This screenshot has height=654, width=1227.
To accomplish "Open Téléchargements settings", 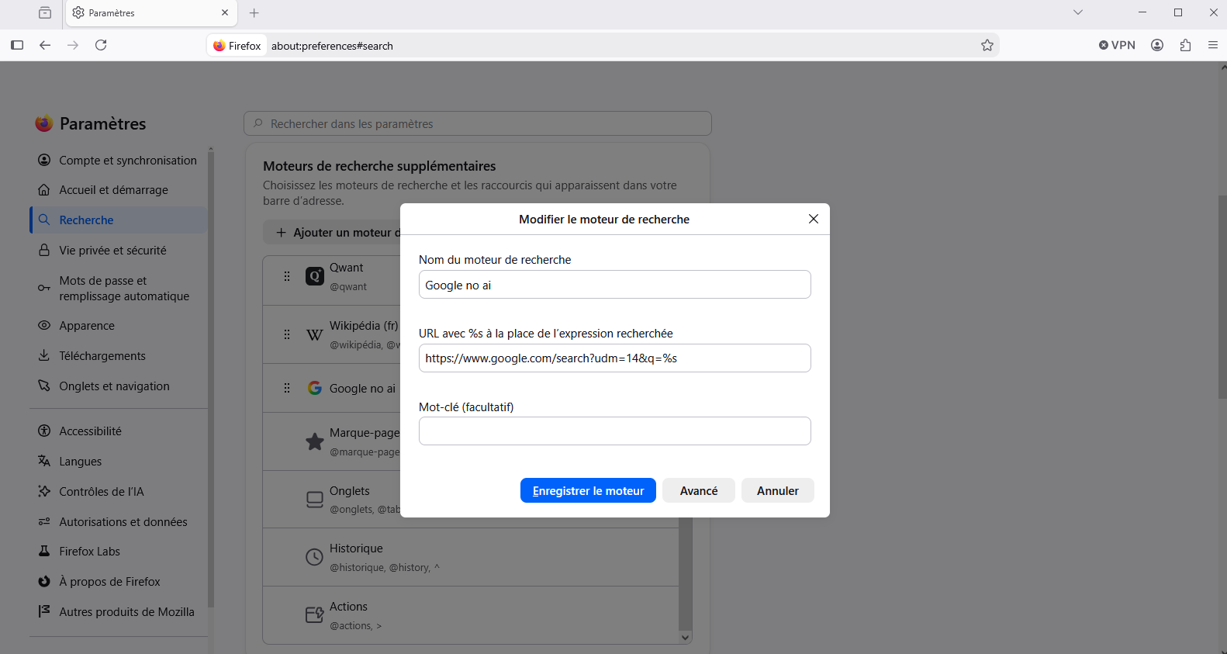I will (119, 356).
